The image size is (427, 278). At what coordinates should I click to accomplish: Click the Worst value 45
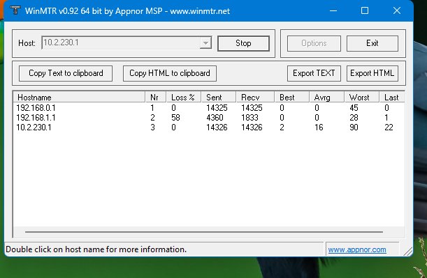(x=354, y=108)
